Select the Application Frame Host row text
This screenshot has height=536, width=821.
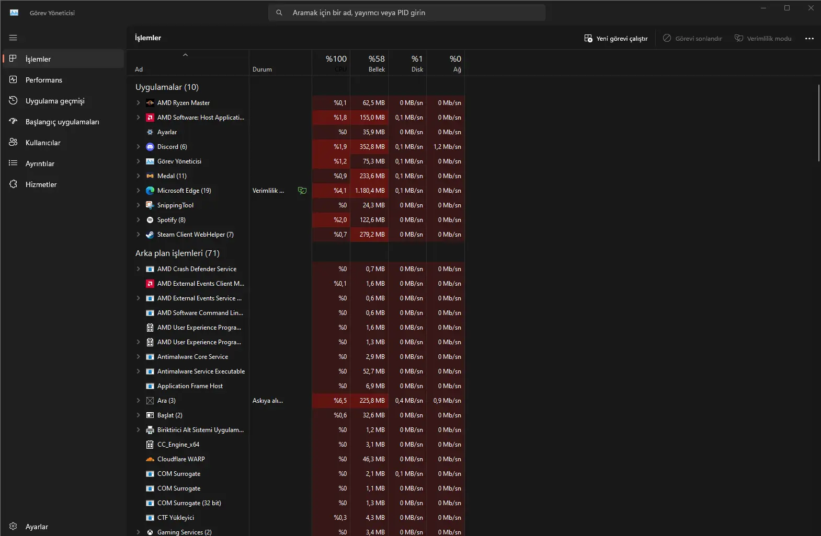coord(190,386)
